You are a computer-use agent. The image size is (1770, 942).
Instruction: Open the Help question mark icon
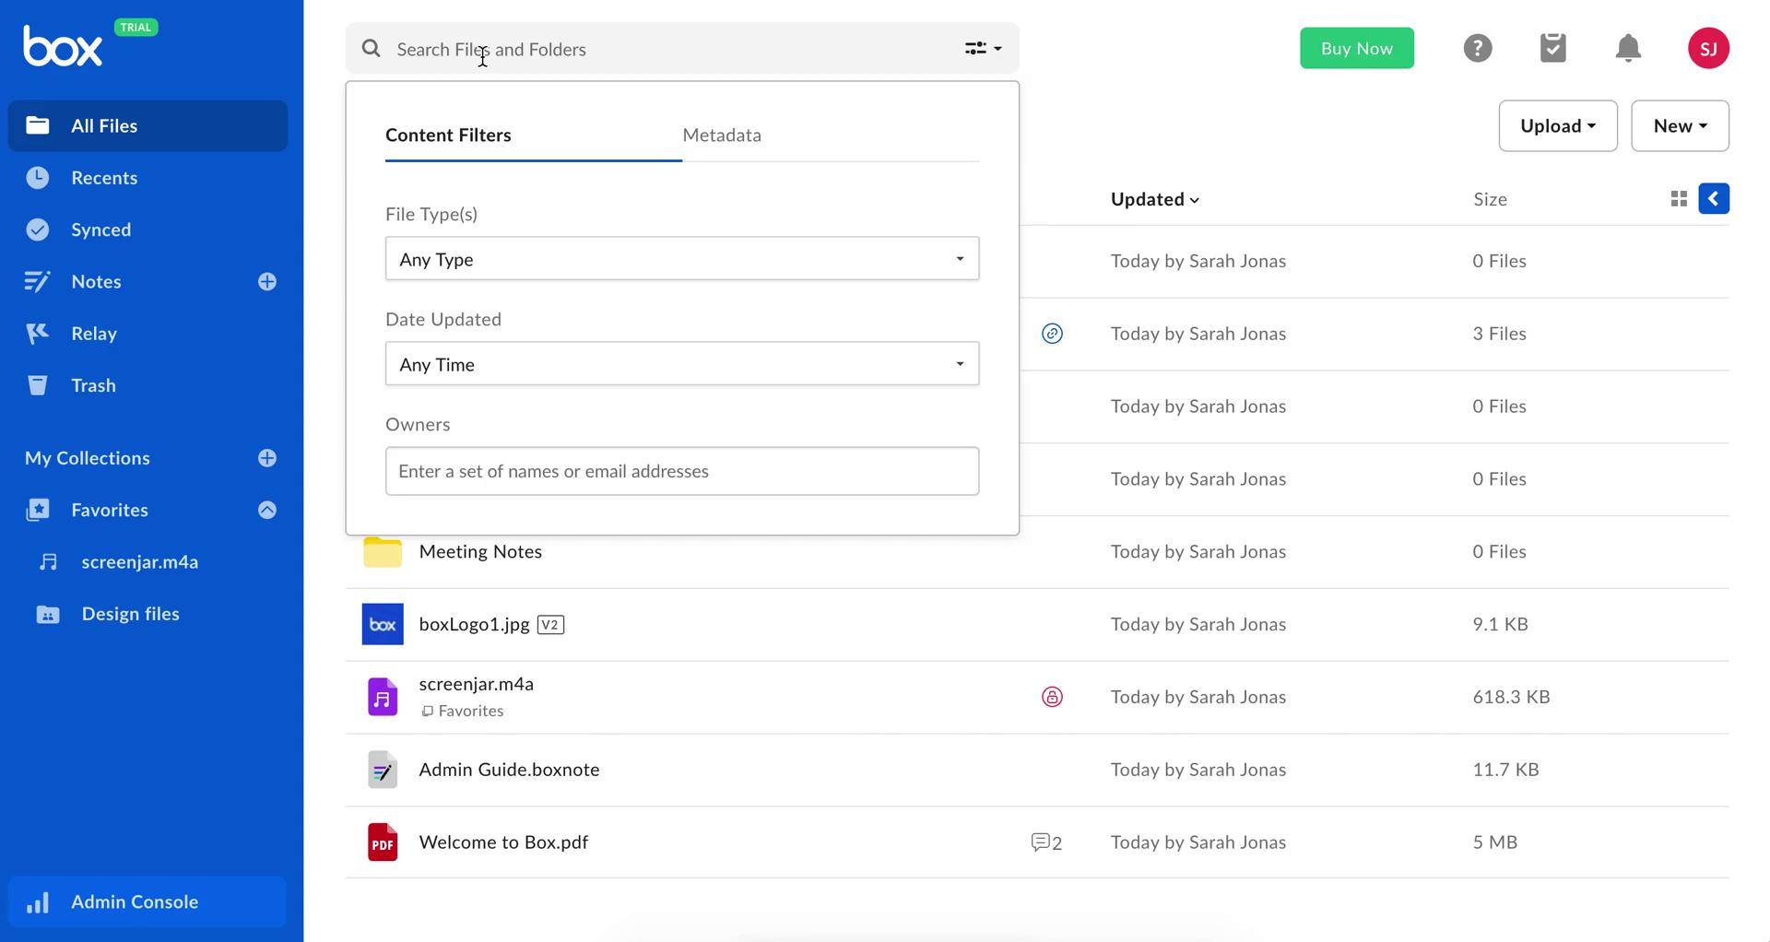(1478, 48)
